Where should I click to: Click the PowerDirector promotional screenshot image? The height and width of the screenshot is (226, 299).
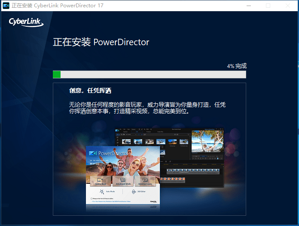pos(155,170)
